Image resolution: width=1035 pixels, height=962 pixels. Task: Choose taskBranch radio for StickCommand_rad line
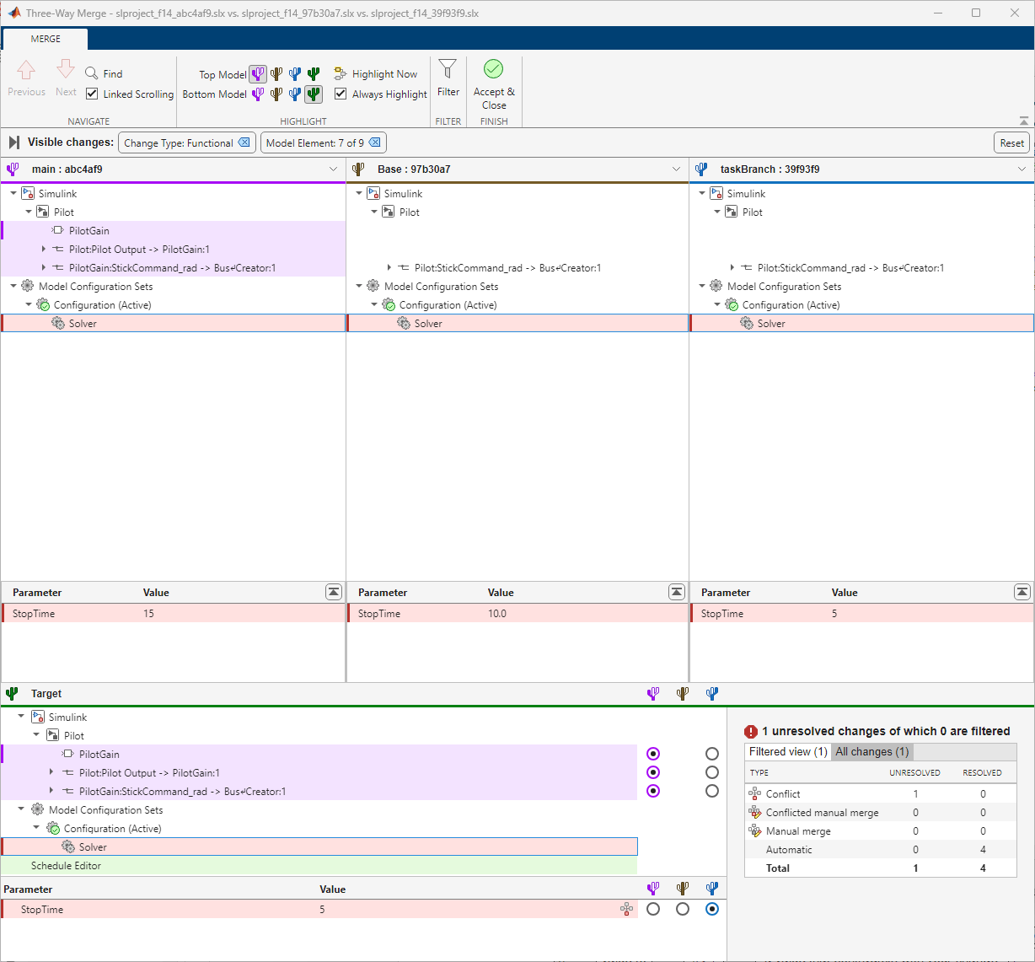[x=712, y=791]
